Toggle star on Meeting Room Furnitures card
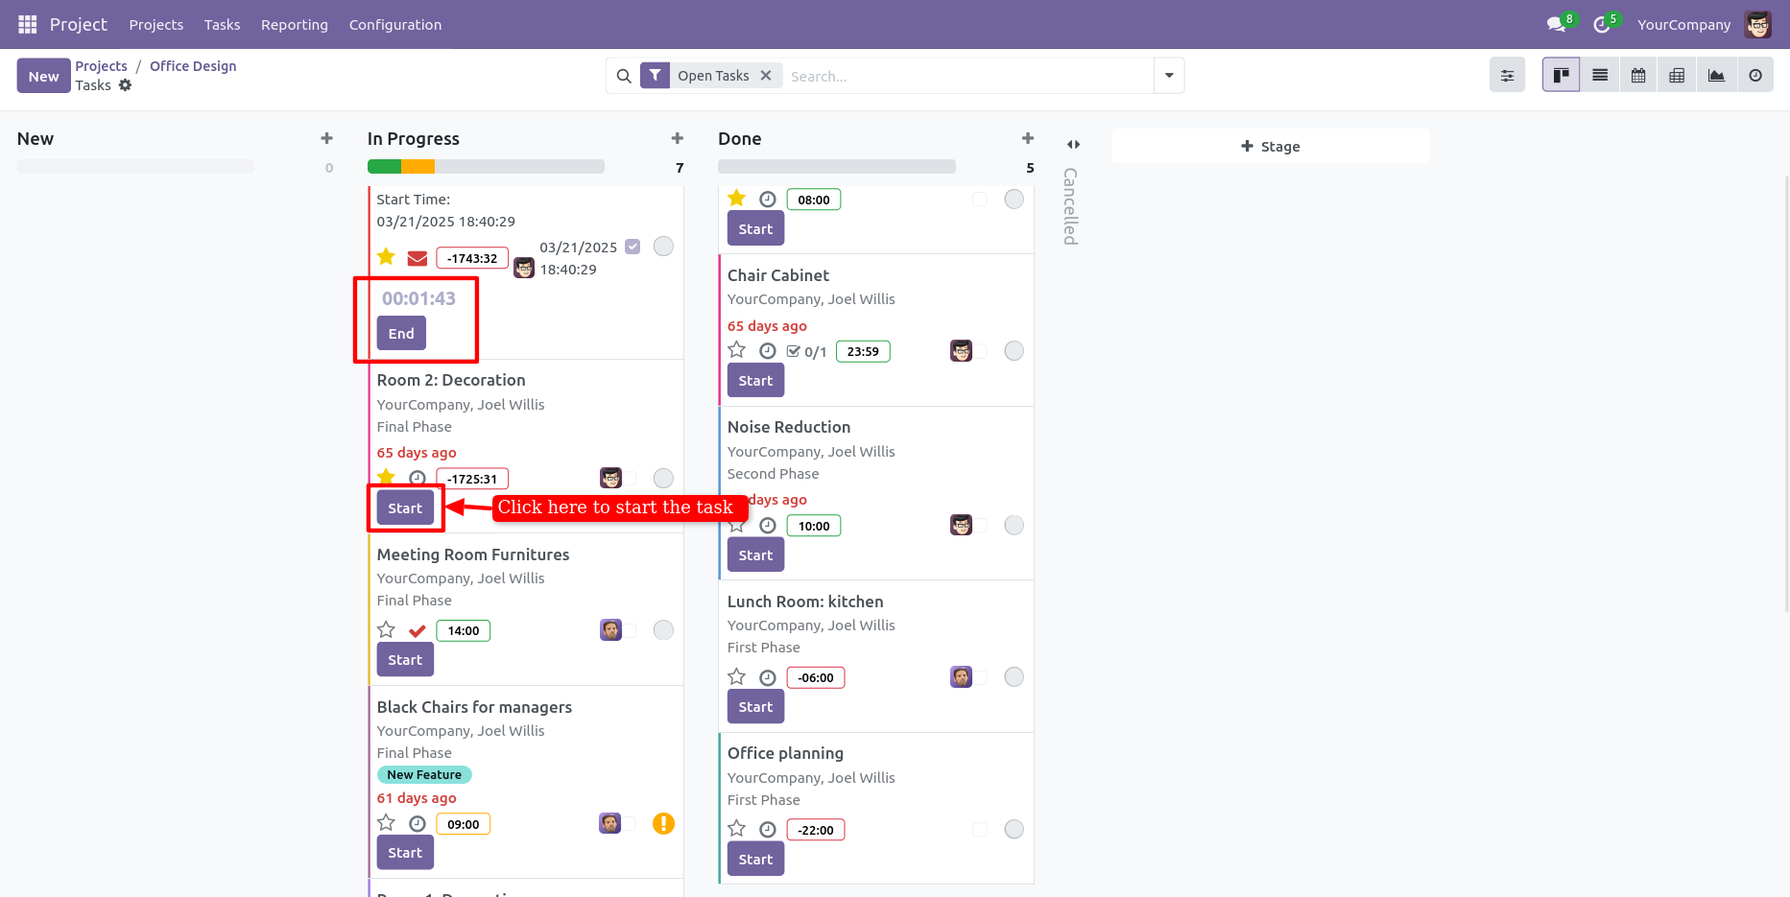 (386, 629)
